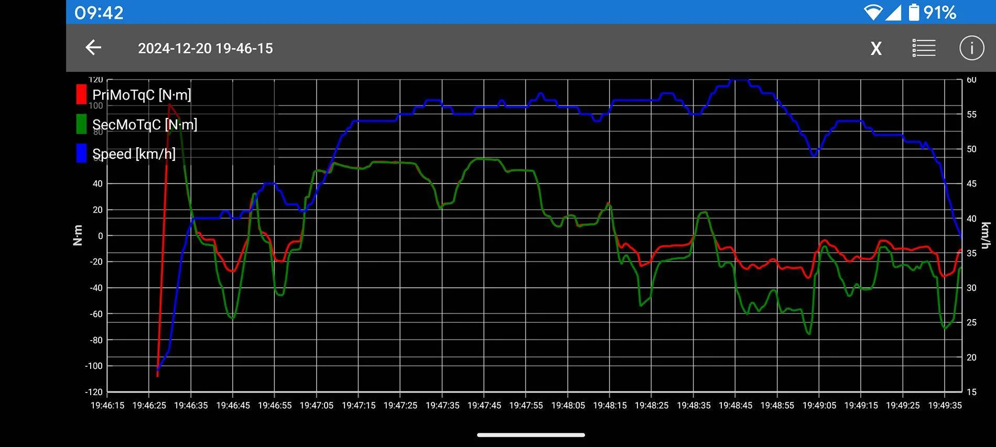
Task: Tap the red PriMoTqC legend swatch
Action: (x=81, y=95)
